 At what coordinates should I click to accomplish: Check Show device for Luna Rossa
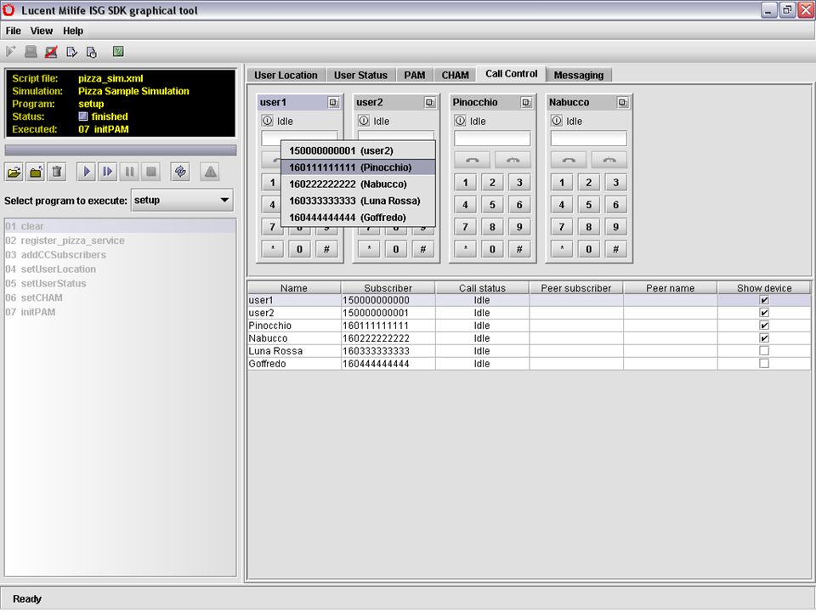pyautogui.click(x=764, y=351)
